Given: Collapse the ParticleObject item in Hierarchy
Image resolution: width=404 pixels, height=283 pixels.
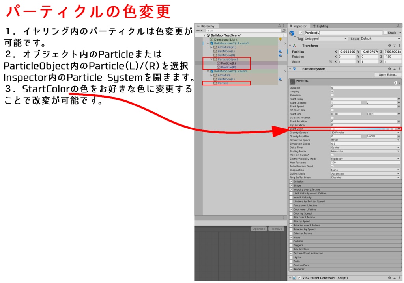Looking at the screenshot, I should (x=211, y=59).
